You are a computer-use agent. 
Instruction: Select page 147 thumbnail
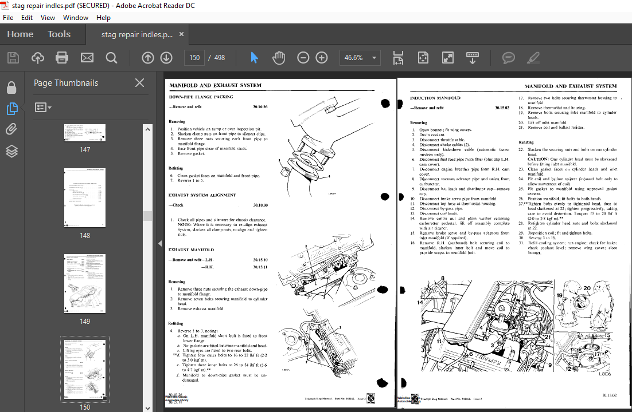[85, 133]
